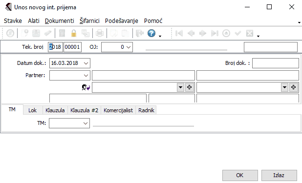302x183 pixels.
Task: Open the Dokumenti menu
Action: click(x=60, y=21)
